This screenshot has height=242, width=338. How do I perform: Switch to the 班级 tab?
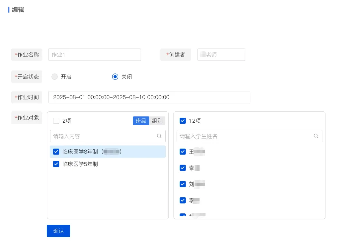(141, 121)
